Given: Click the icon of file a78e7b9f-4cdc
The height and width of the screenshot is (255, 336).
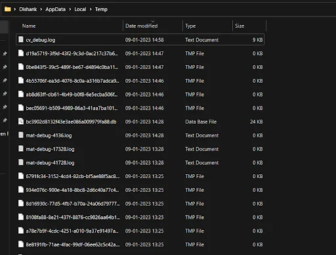Looking at the screenshot, I should pyautogui.click(x=21, y=230).
